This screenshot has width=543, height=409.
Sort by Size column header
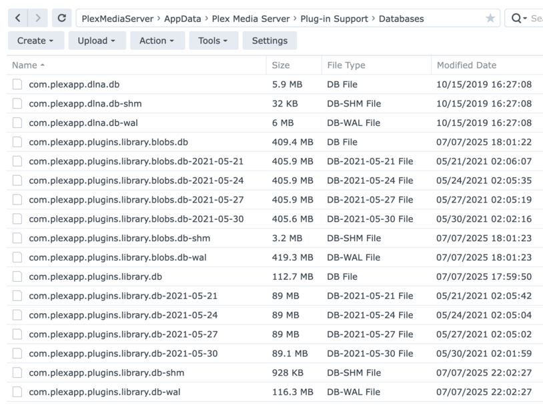coord(294,65)
